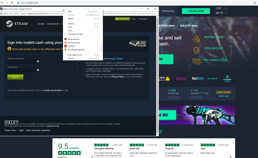Click the STEAM LOGIN button
The image size is (258, 158).
click(x=196, y=11)
